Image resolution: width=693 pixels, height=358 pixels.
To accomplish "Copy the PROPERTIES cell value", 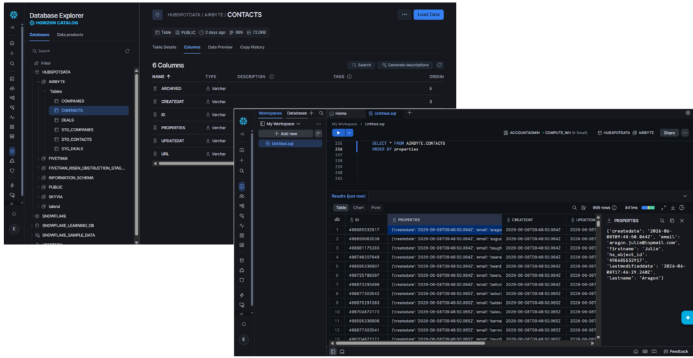I will point(672,221).
